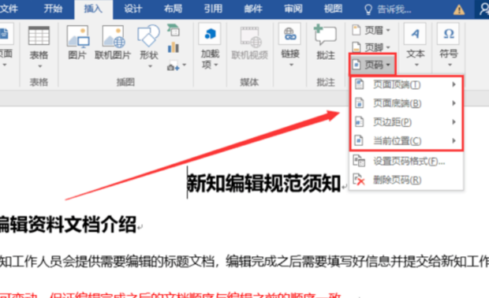Select the 插入 ribbon tab
Screen dimensions: 489x298
[x=93, y=9]
